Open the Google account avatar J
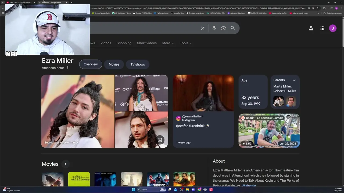Screen dimensions: 344x193 [333, 28]
